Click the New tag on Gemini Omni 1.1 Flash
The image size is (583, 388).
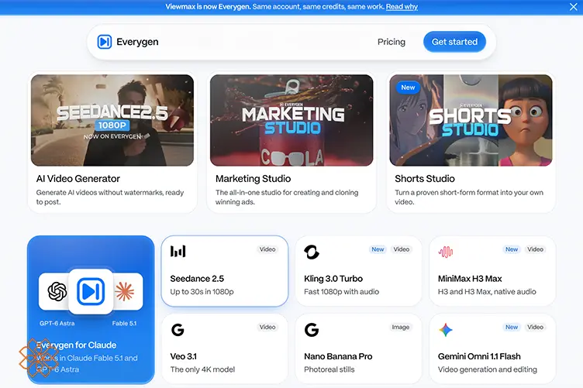pyautogui.click(x=512, y=327)
